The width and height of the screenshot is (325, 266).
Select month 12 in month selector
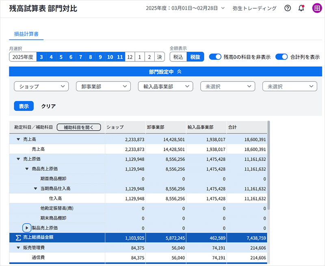point(130,57)
